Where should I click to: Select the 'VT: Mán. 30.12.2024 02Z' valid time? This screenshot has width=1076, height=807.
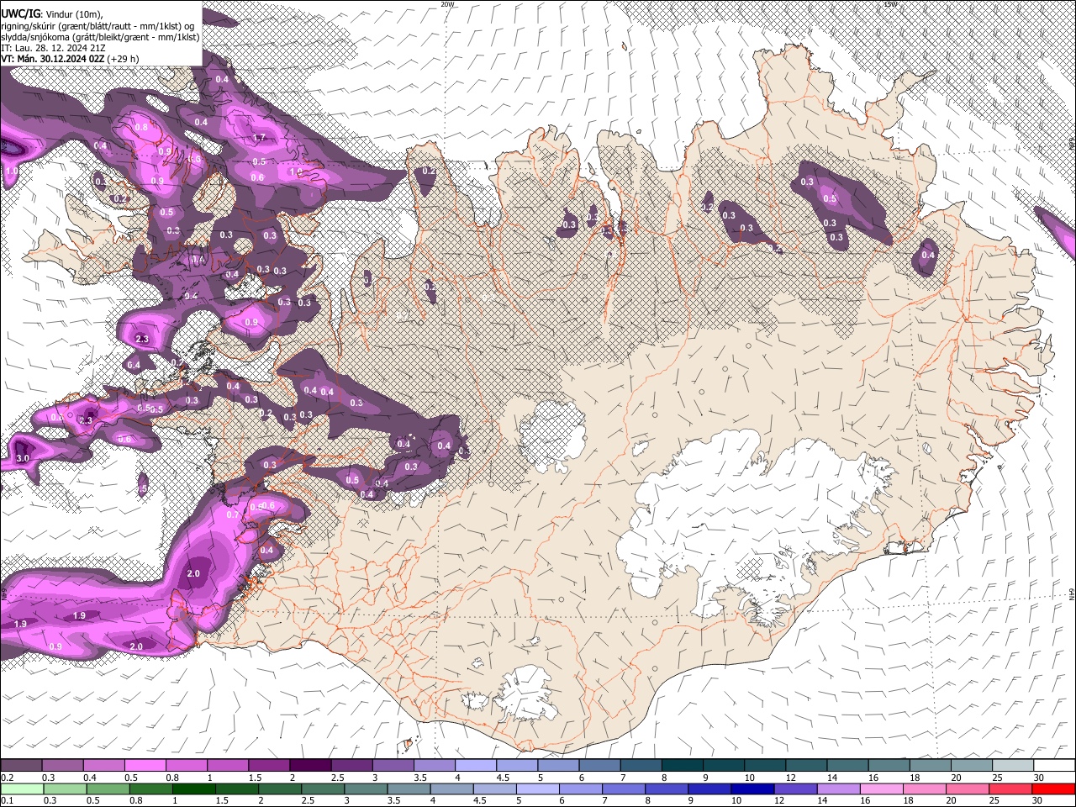[53, 59]
